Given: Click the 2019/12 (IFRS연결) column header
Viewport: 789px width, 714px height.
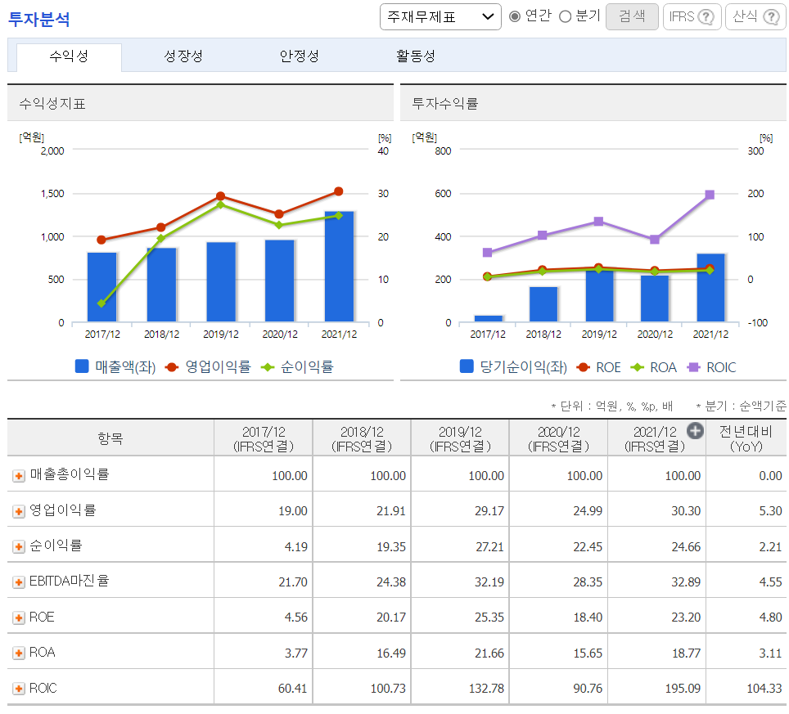Looking at the screenshot, I should 460,438.
